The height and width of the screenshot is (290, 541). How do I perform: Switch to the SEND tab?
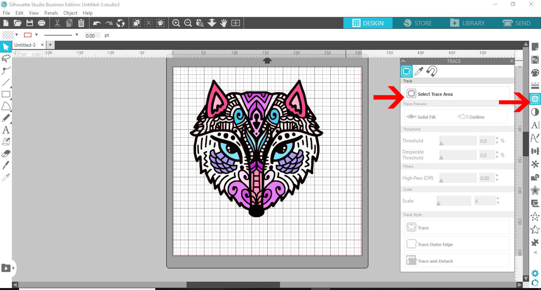point(516,23)
